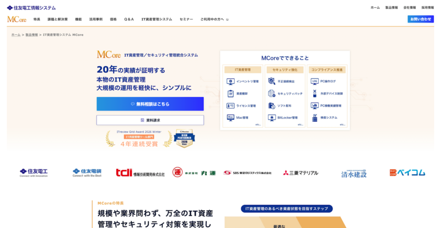Viewport: 441px width, 228px height.
Task: Click the hero MCore logo
Action: pos(109,55)
